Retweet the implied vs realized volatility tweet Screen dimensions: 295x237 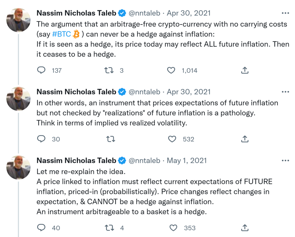(x=111, y=139)
